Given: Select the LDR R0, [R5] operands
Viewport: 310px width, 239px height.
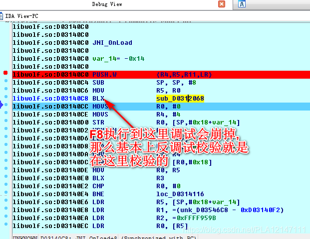Looking at the screenshot, I should click(172, 226).
